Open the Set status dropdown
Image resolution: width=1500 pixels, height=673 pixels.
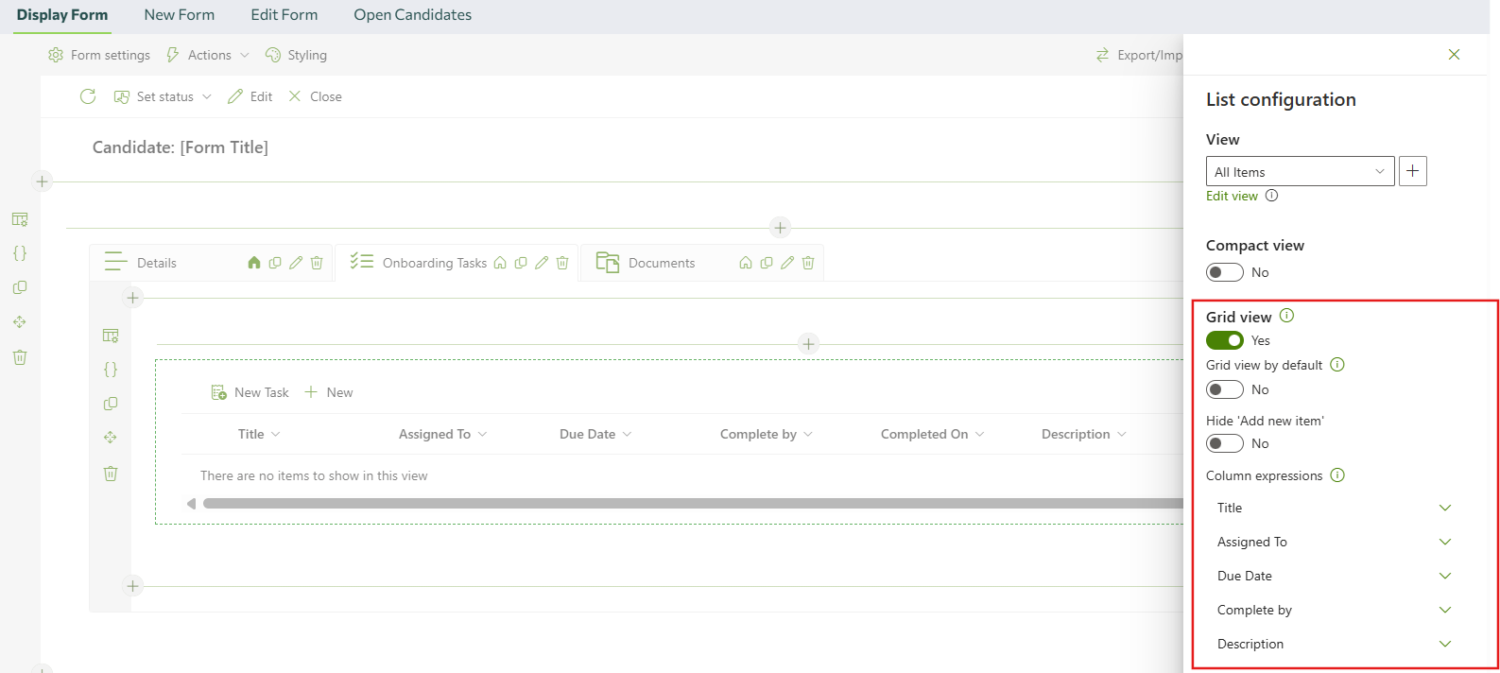click(163, 96)
